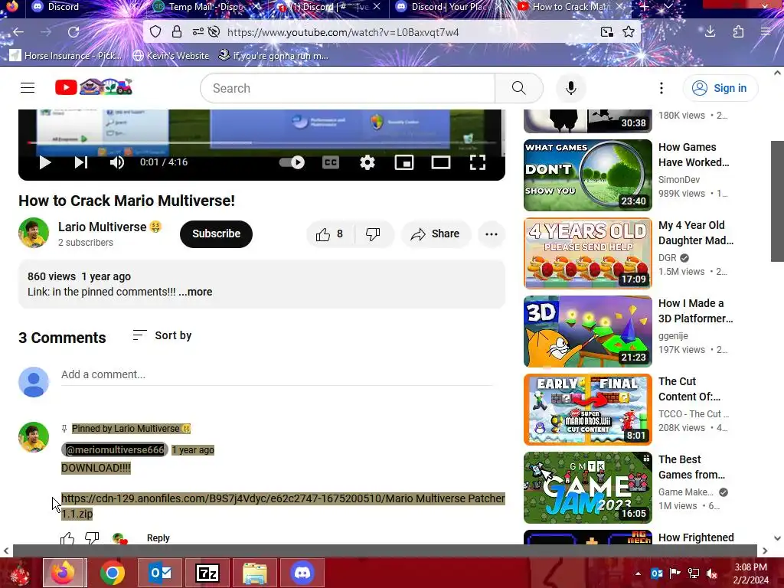
Task: Sign in to YouTube
Action: pos(720,88)
